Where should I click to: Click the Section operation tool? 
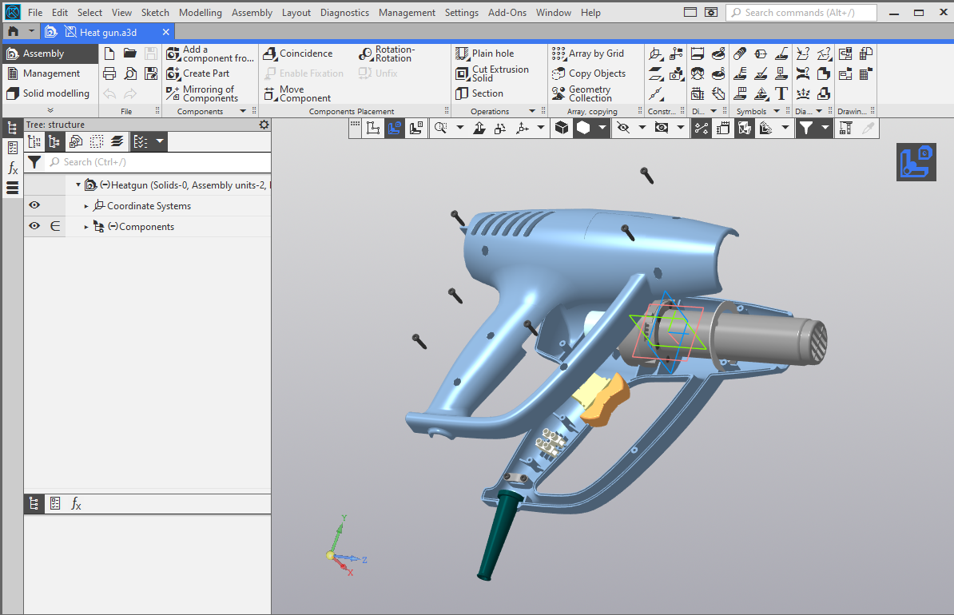[479, 93]
